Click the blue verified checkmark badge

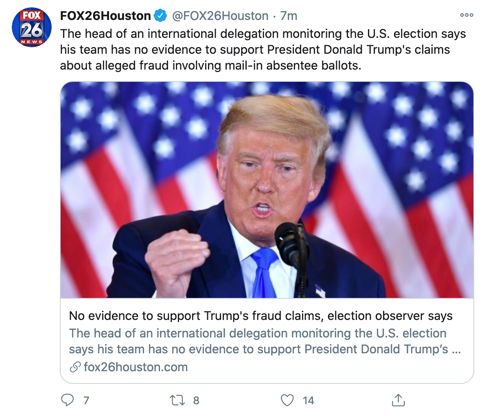(x=160, y=16)
